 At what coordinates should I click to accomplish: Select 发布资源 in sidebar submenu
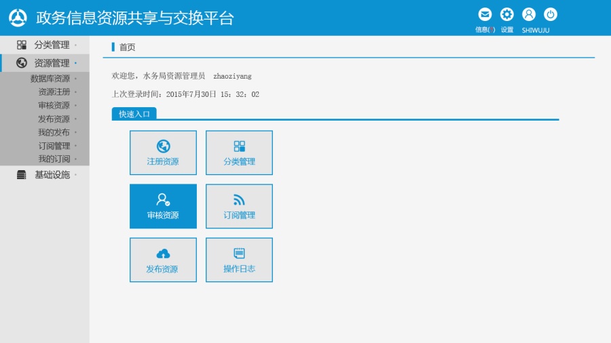point(54,119)
